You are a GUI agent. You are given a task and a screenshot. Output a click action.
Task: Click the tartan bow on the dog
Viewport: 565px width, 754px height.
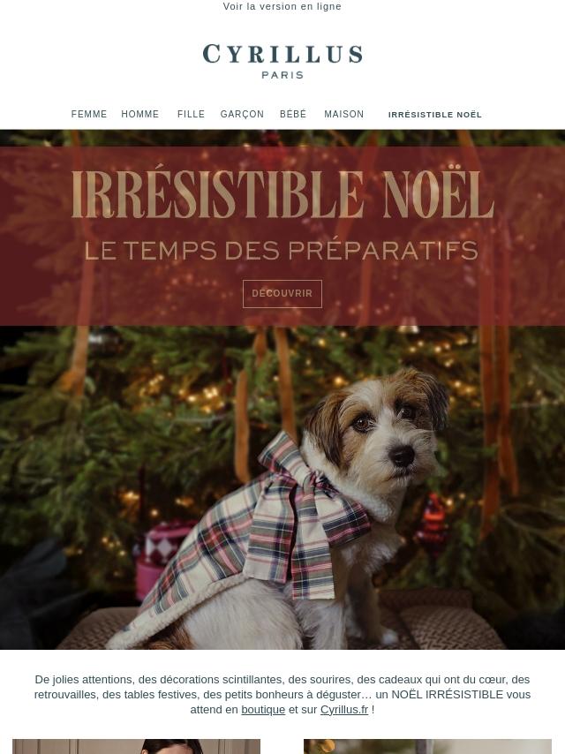[305, 515]
